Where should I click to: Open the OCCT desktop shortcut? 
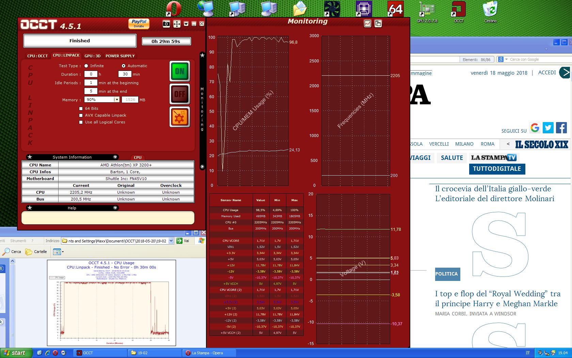[x=459, y=12]
